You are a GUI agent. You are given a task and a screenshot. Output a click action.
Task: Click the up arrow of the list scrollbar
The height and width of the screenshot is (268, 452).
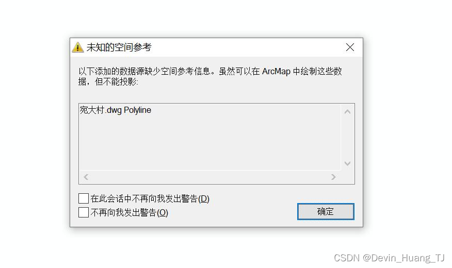(347, 112)
